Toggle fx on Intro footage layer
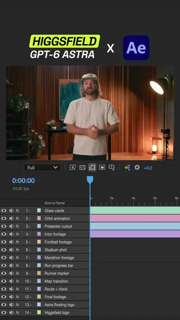Screen dimensions: 180x320 coord(17,234)
